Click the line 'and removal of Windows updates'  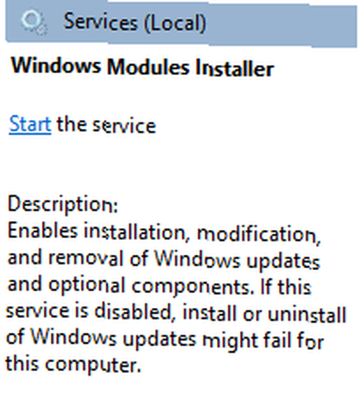(x=164, y=260)
